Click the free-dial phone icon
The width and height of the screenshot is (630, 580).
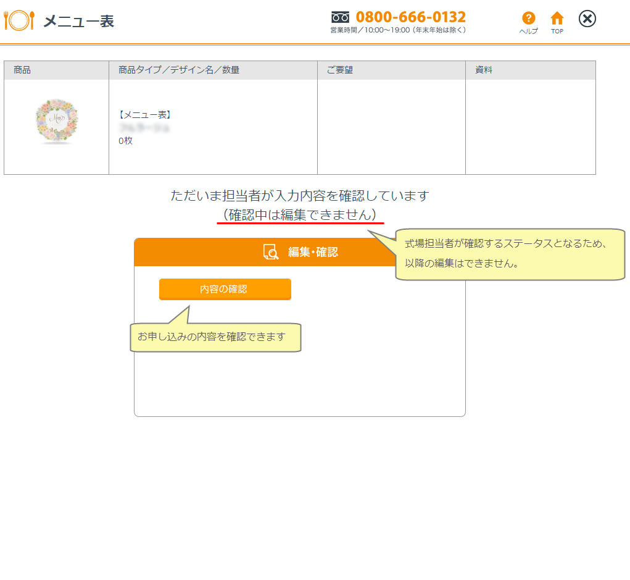[340, 17]
